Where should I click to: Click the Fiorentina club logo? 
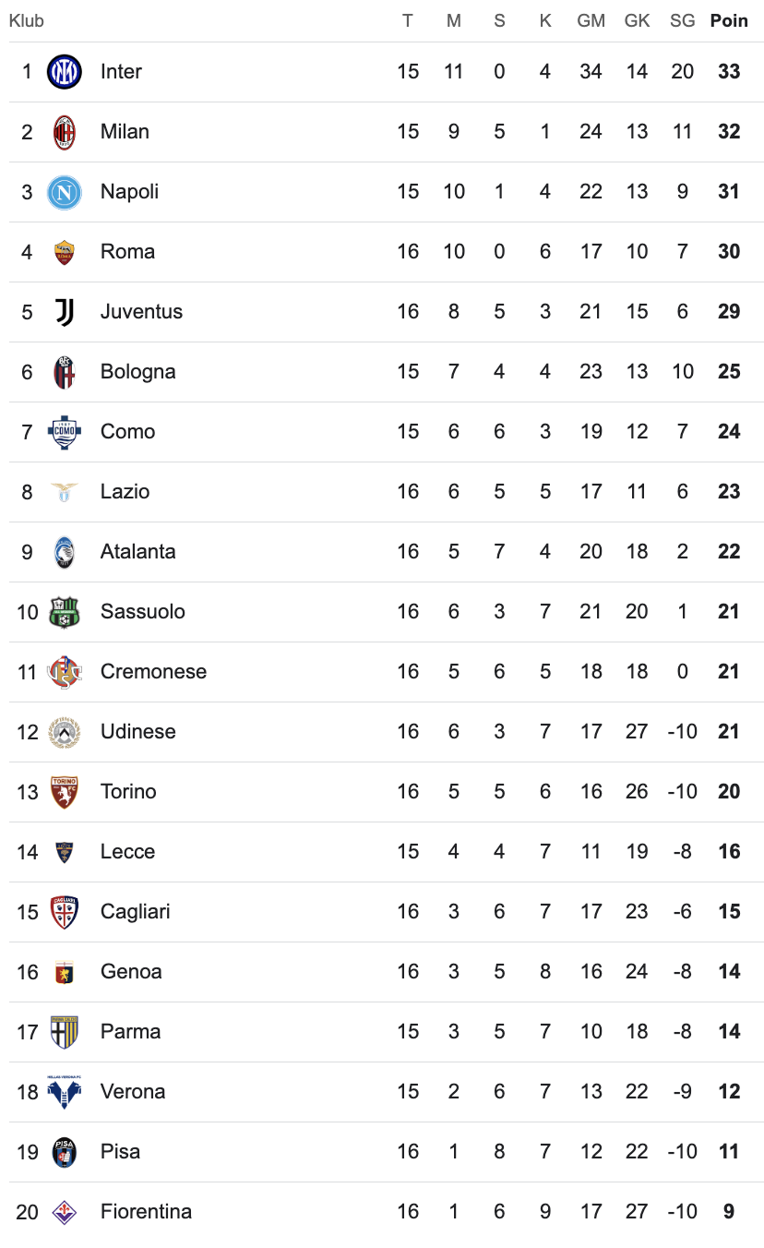64,1212
